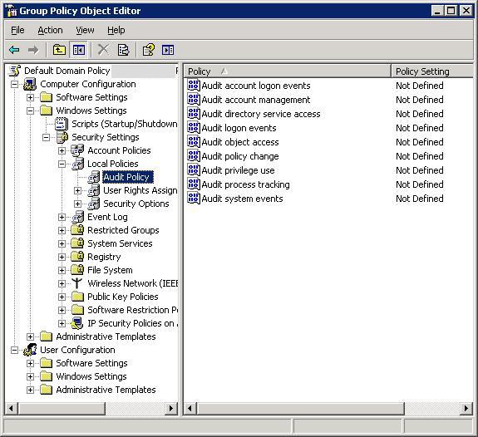Screen dimensions: 478x437
Task: Toggle Show/Hide Console Tree toolbar icon
Action: (79, 50)
